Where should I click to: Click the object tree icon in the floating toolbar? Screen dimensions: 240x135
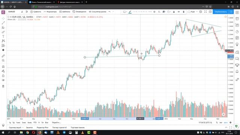tap(159, 12)
